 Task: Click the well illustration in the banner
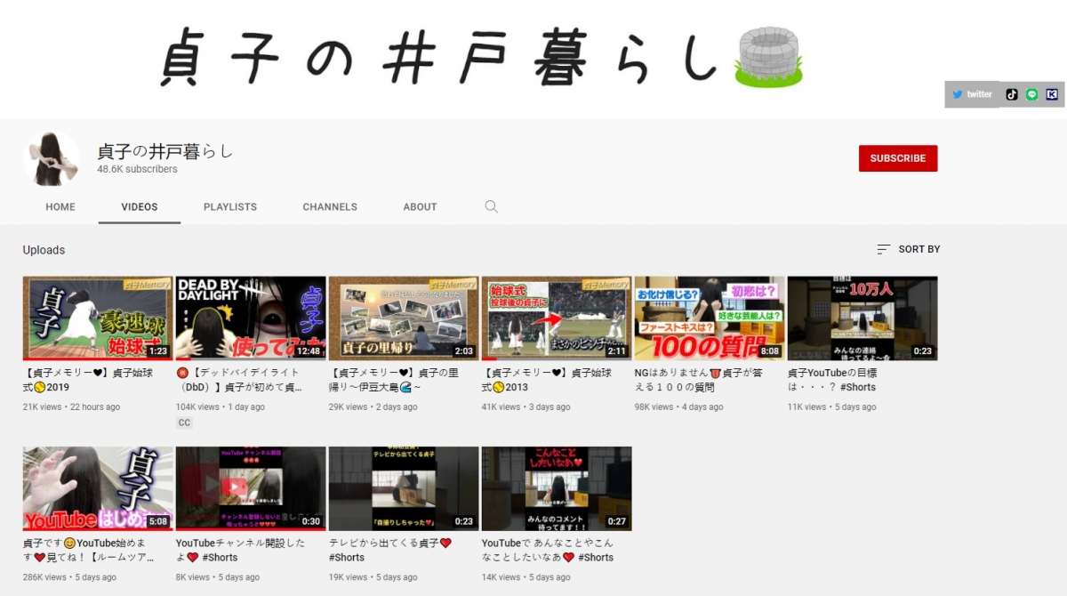(x=769, y=57)
